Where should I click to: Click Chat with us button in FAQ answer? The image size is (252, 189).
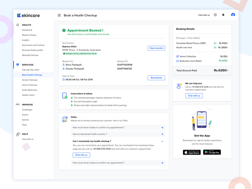(81, 155)
